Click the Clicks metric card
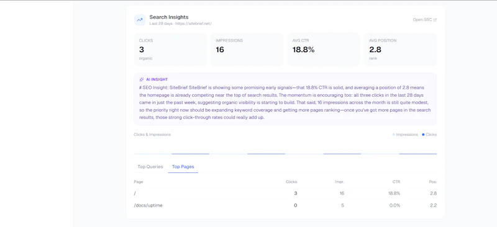497x227 pixels. 170,50
